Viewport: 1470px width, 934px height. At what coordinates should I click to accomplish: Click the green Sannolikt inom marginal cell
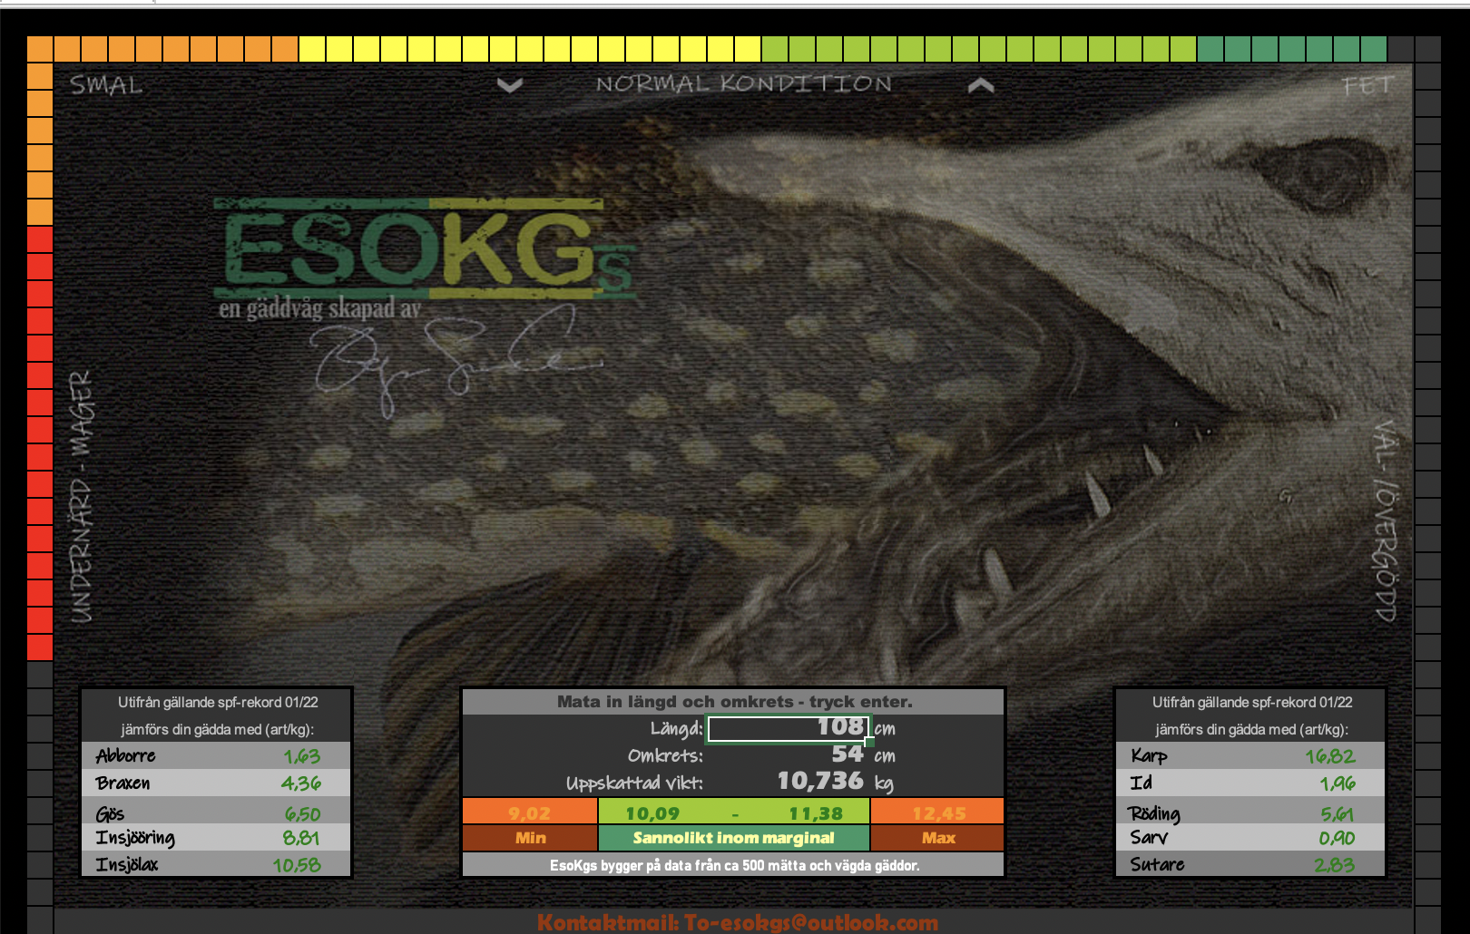733,838
